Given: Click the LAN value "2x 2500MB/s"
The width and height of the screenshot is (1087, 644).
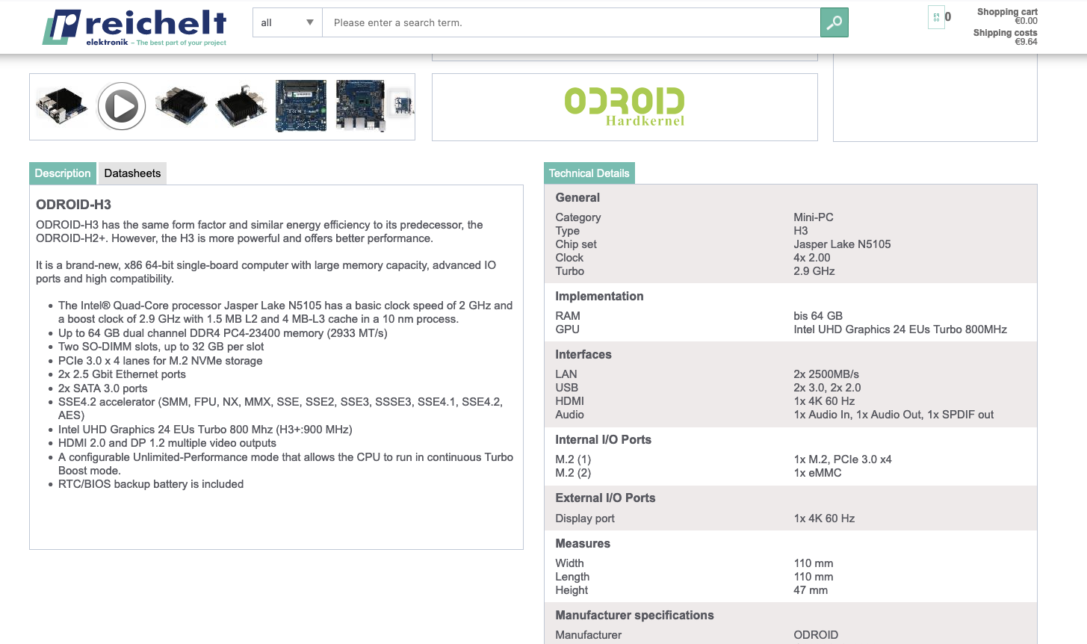Looking at the screenshot, I should [826, 374].
